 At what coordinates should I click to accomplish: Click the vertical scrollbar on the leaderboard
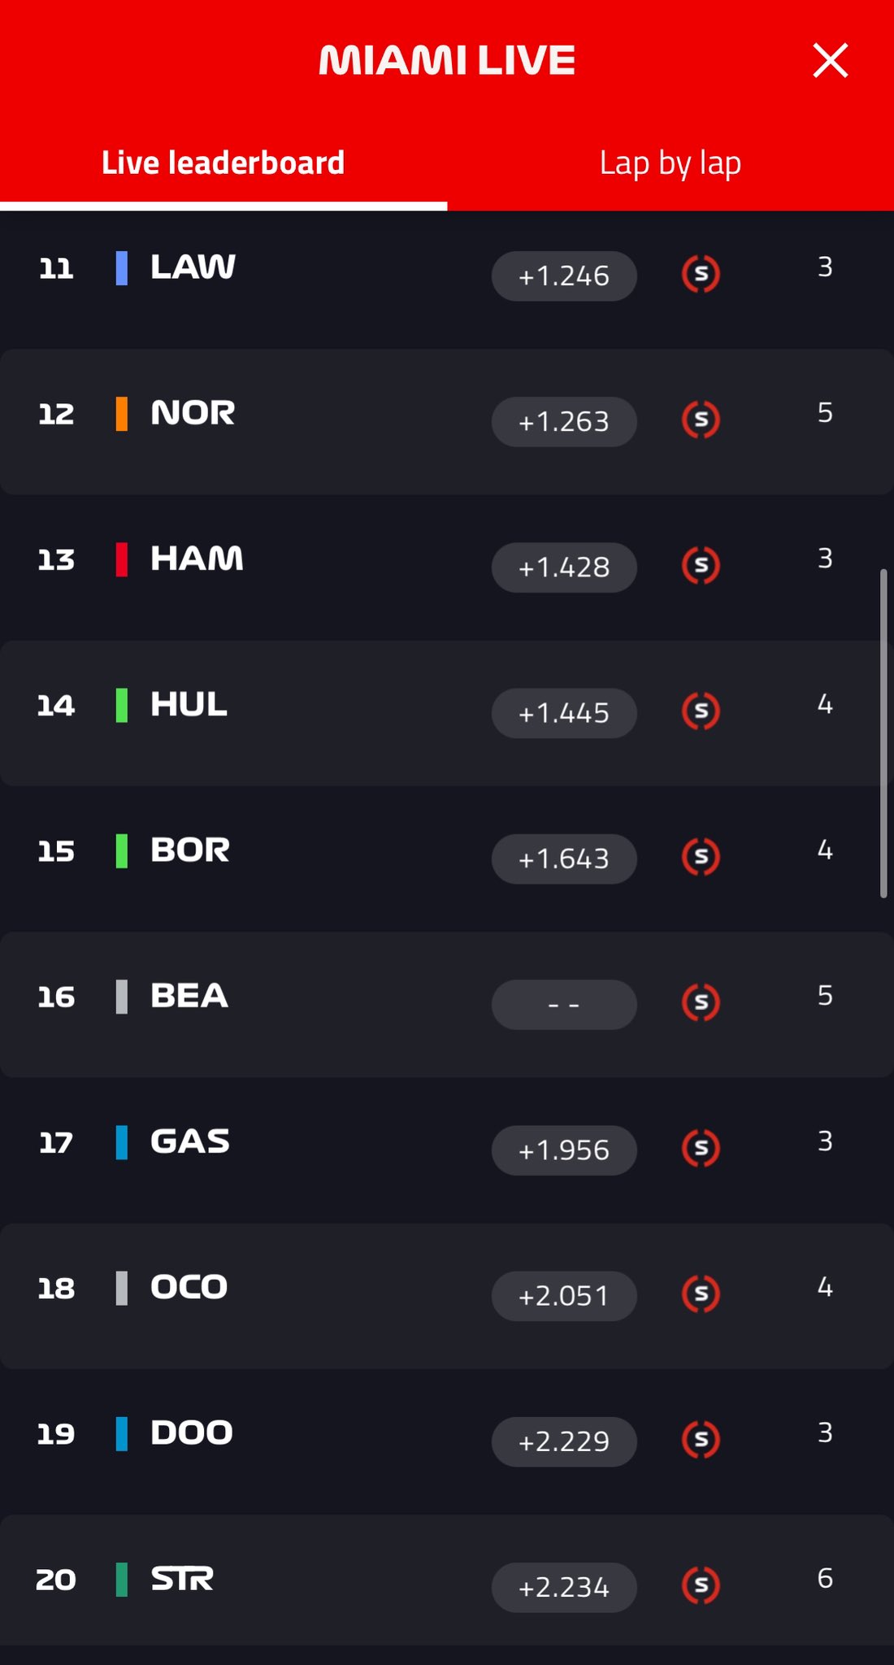tap(883, 733)
